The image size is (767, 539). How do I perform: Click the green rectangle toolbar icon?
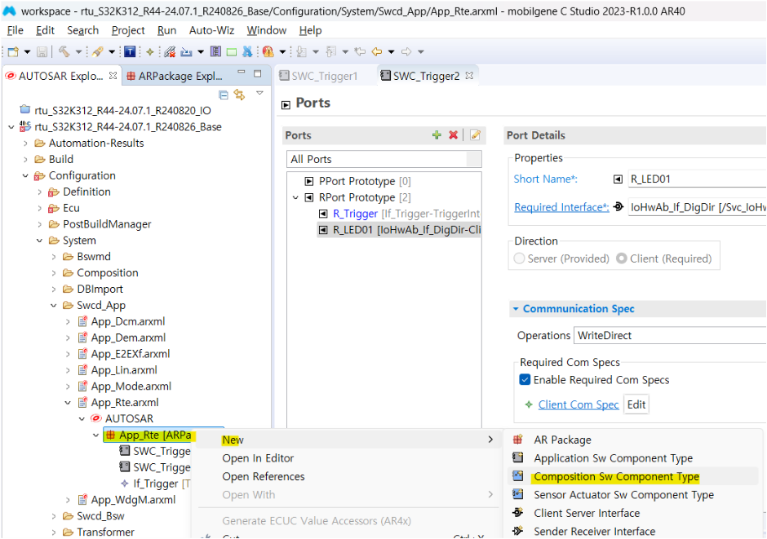tap(232, 51)
